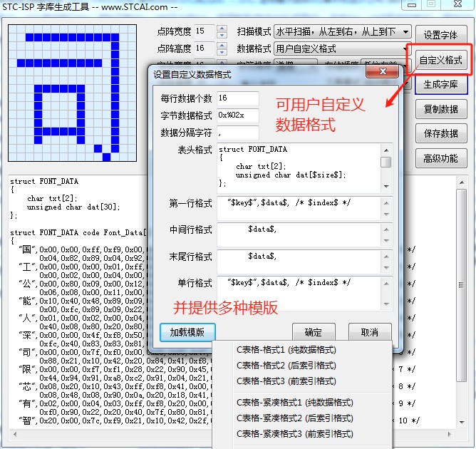Click down arrow of 第一行格式 scrollbar
The height and width of the screenshot is (449, 476).
point(386,215)
